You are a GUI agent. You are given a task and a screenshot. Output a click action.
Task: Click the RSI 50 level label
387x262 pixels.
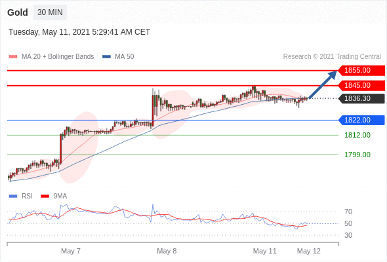tap(348, 223)
